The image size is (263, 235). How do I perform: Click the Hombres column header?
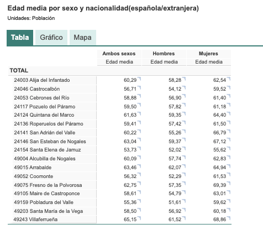[x=164, y=54]
